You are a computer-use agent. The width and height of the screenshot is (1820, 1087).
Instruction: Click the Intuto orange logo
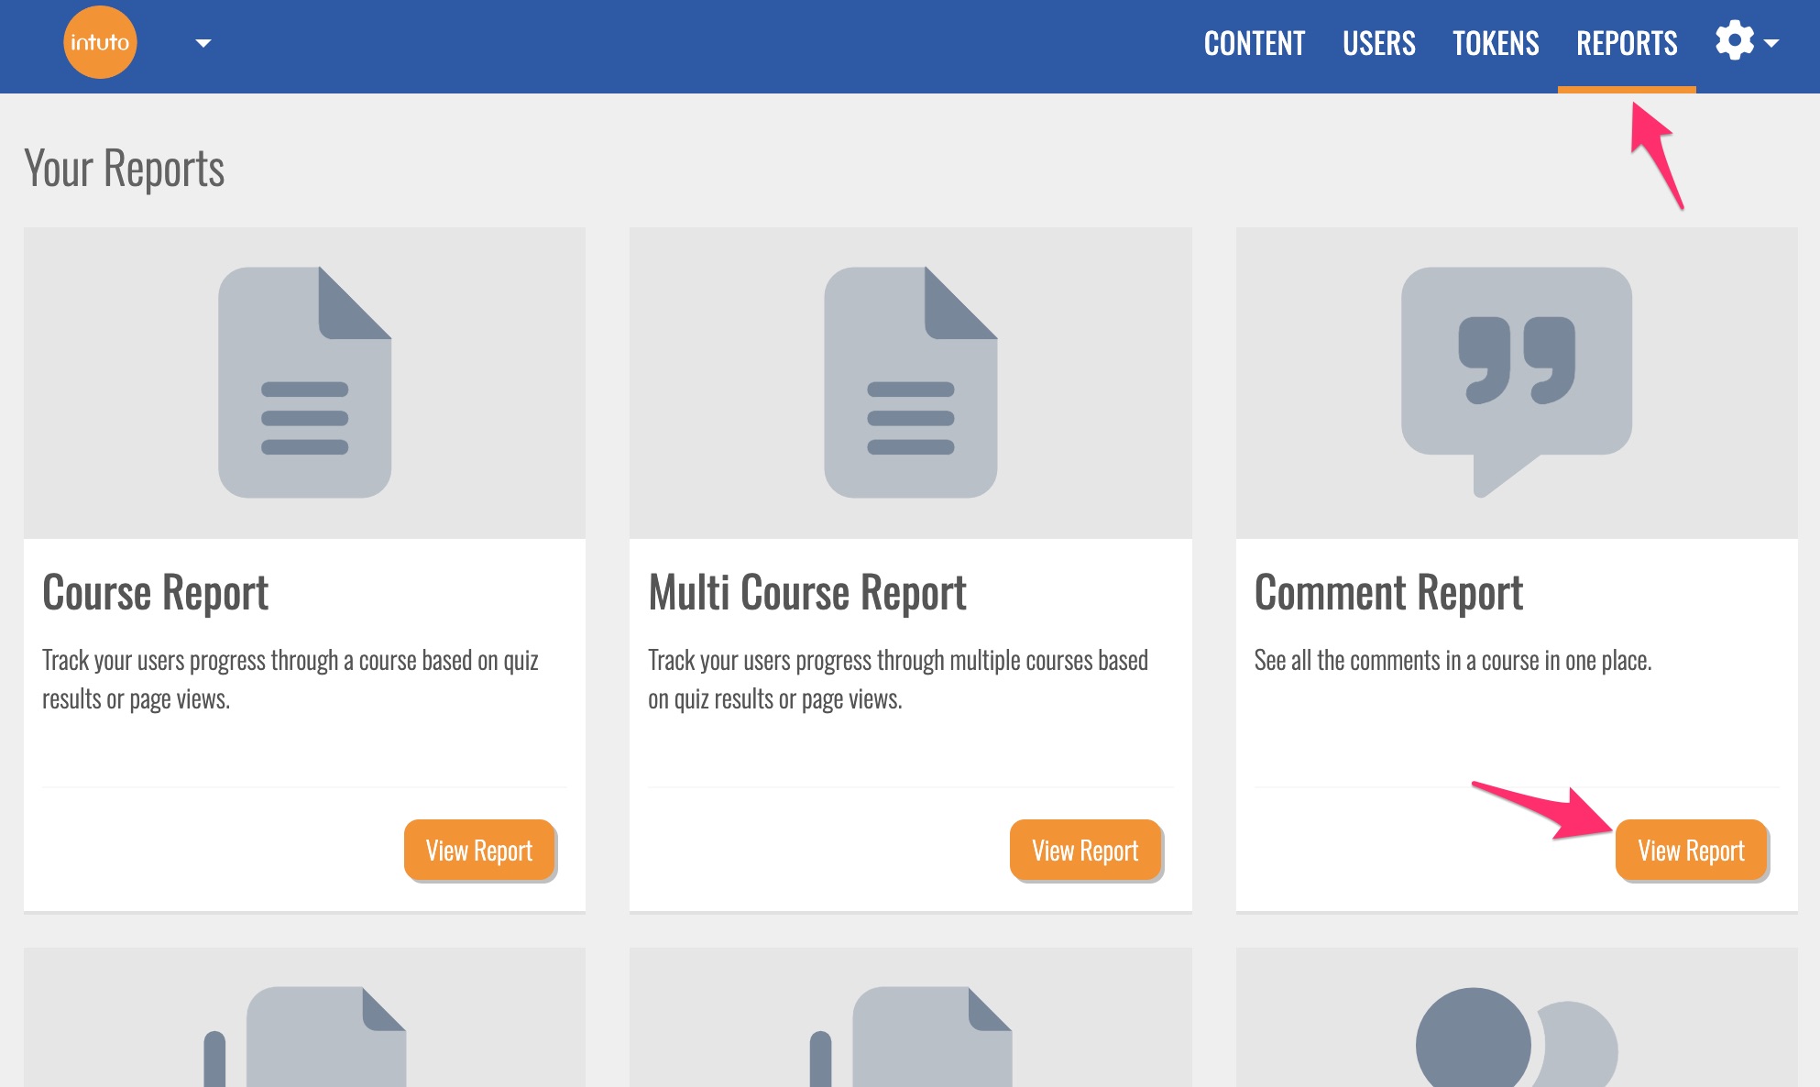[x=100, y=42]
